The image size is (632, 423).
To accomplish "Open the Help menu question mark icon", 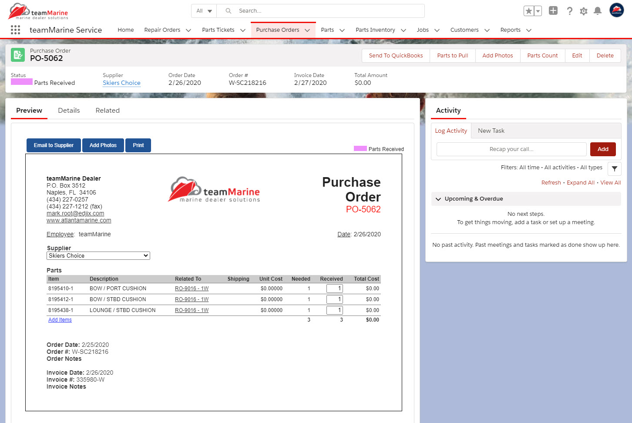I will 569,11.
